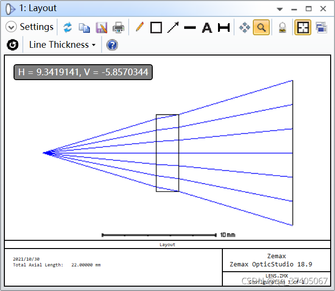335x291 pixels.
Task: Click the Total Axial Length text
Action: click(57, 265)
